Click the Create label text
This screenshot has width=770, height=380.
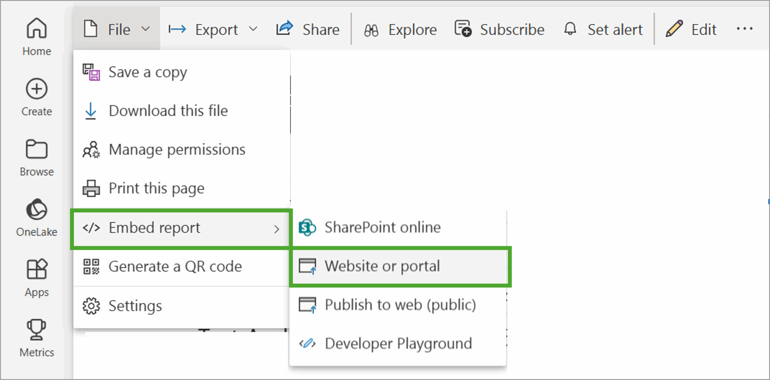(37, 111)
